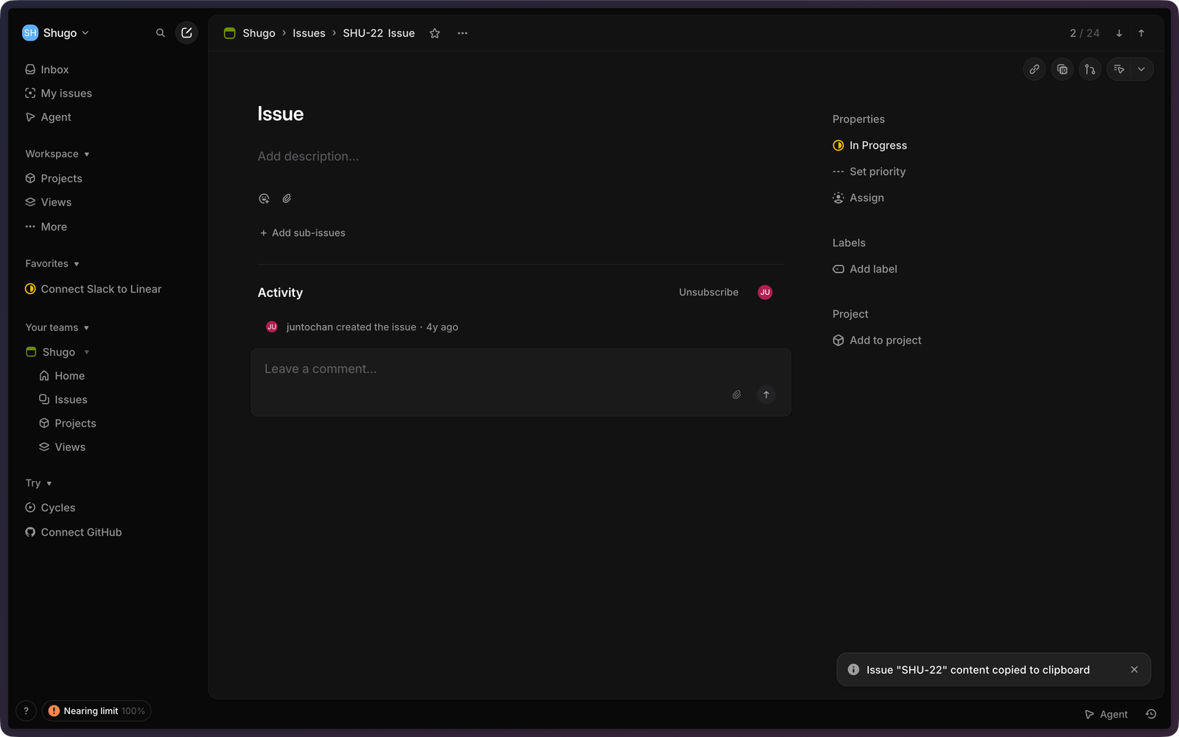
Task: Click Add sub-issues
Action: (302, 233)
